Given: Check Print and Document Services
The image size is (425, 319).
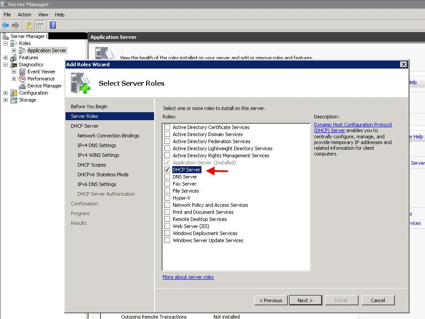Looking at the screenshot, I should point(167,212).
